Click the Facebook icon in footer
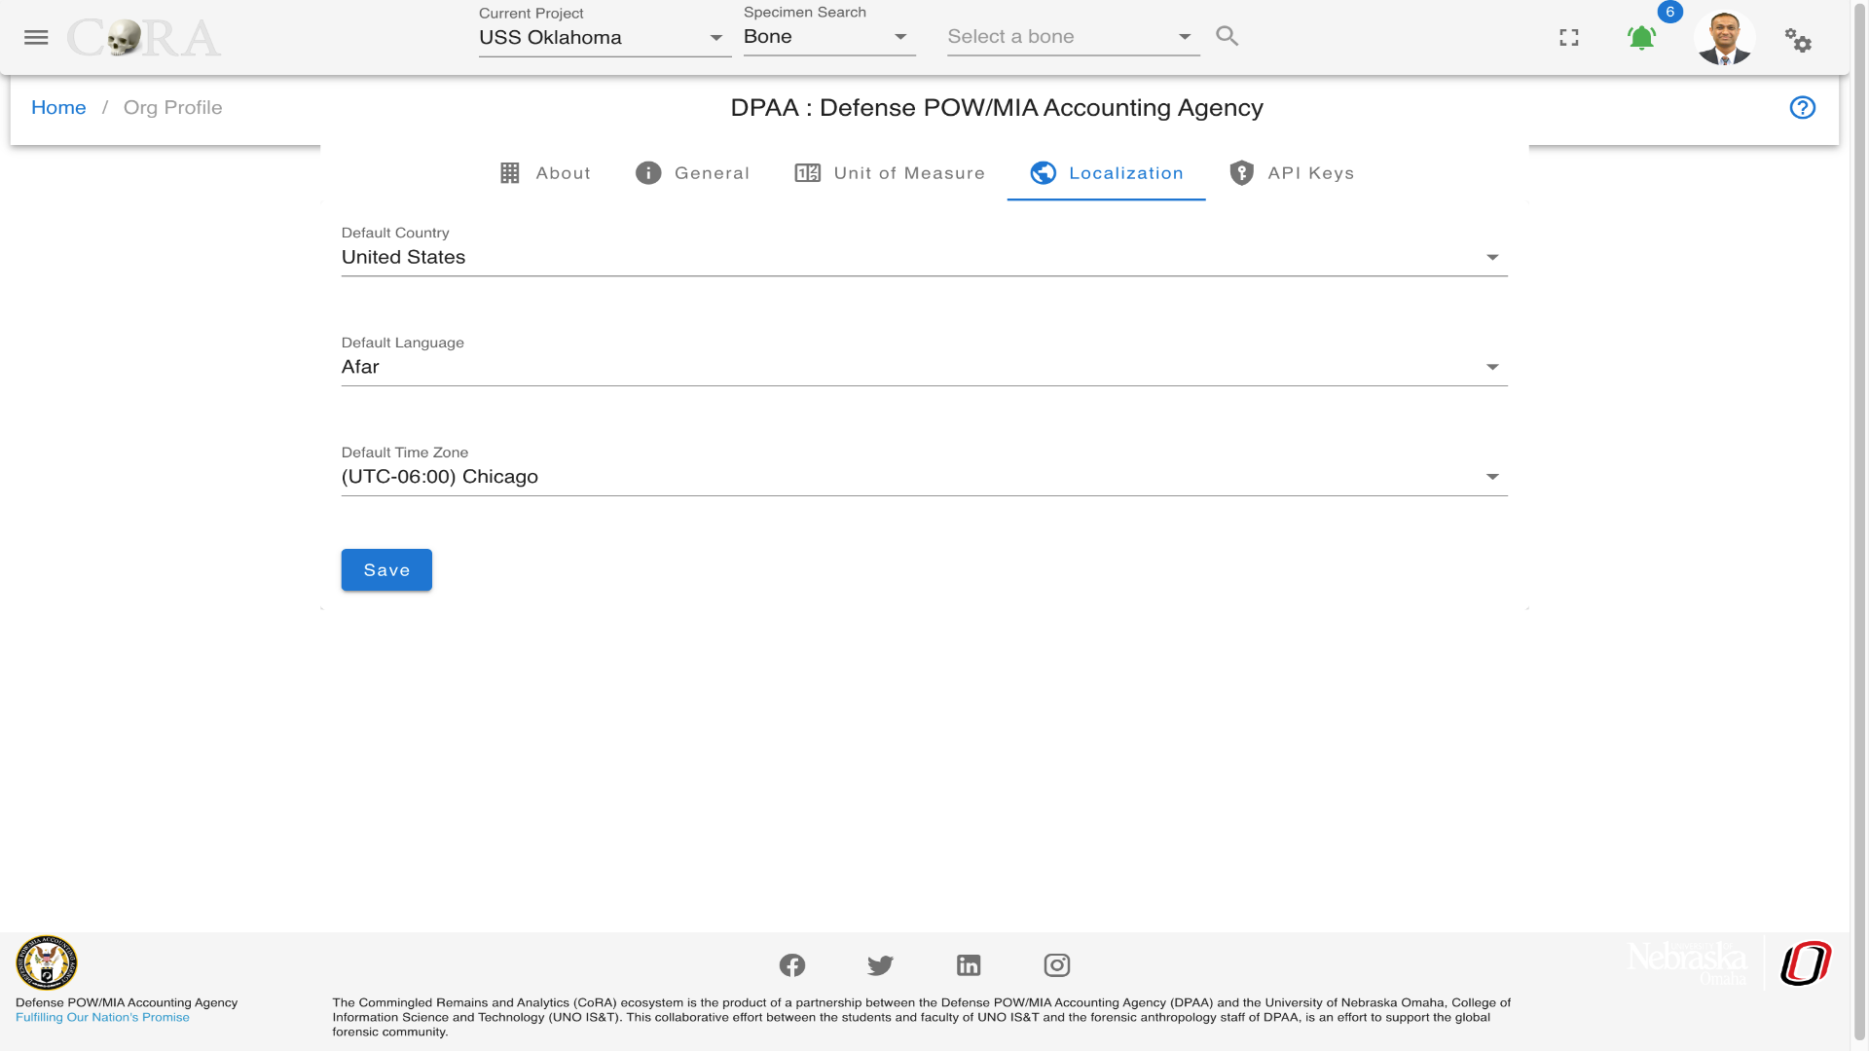Image resolution: width=1869 pixels, height=1051 pixels. 792,965
